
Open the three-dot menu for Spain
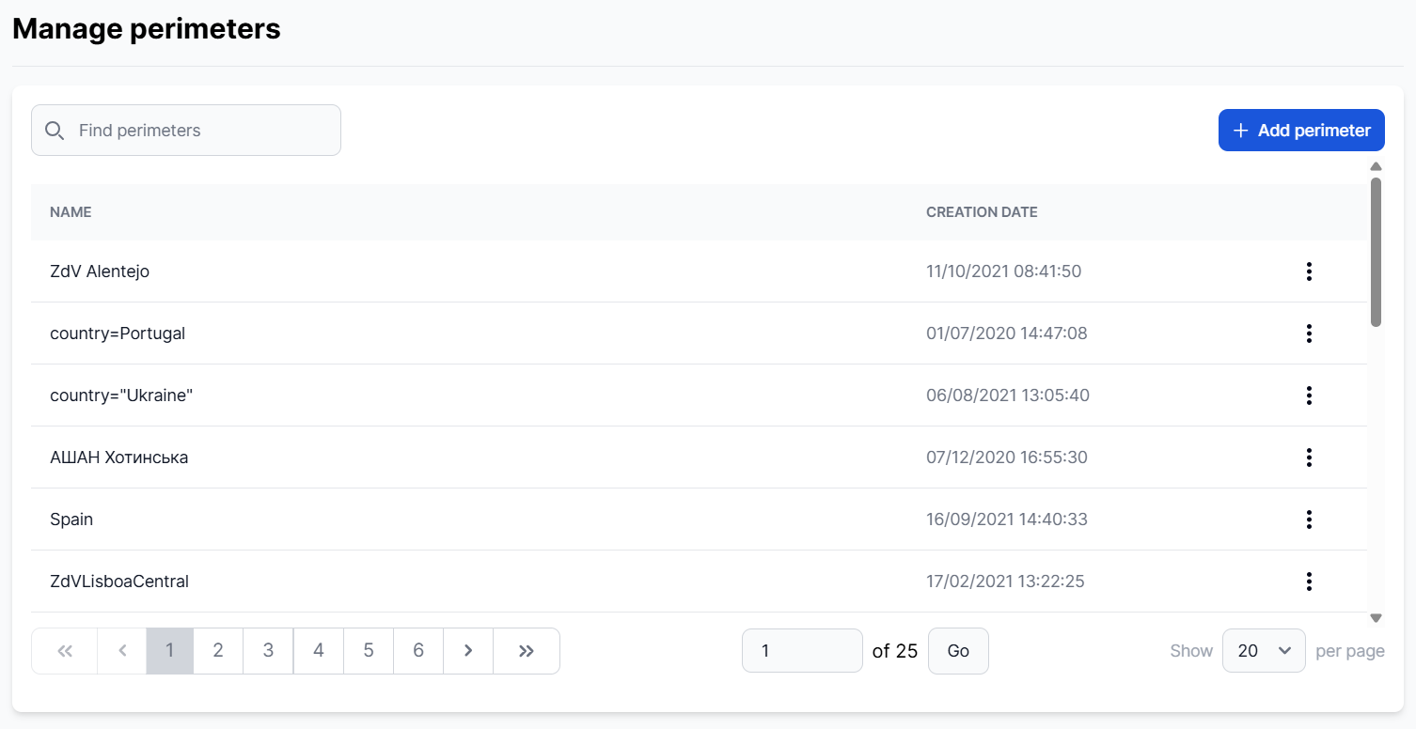pos(1308,520)
